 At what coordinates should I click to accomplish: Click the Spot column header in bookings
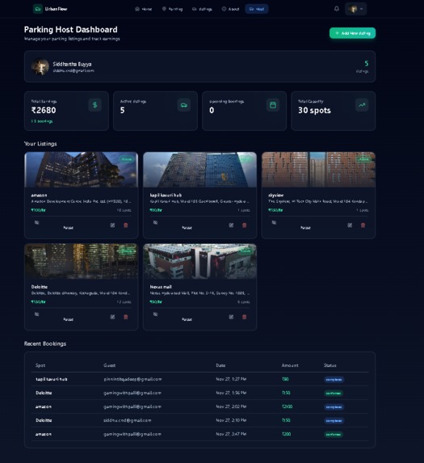coord(40,365)
